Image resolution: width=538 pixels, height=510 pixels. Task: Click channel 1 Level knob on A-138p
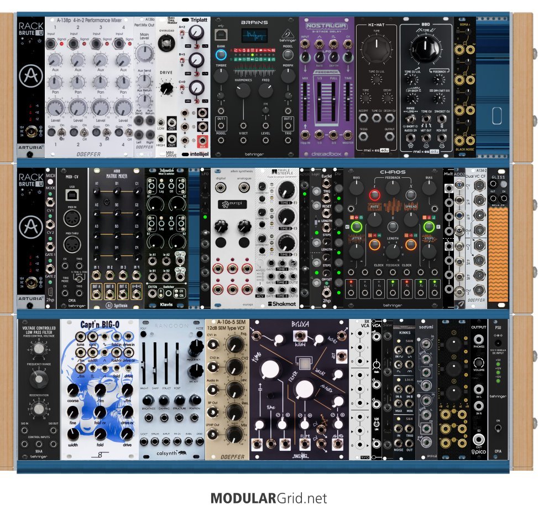(x=55, y=108)
